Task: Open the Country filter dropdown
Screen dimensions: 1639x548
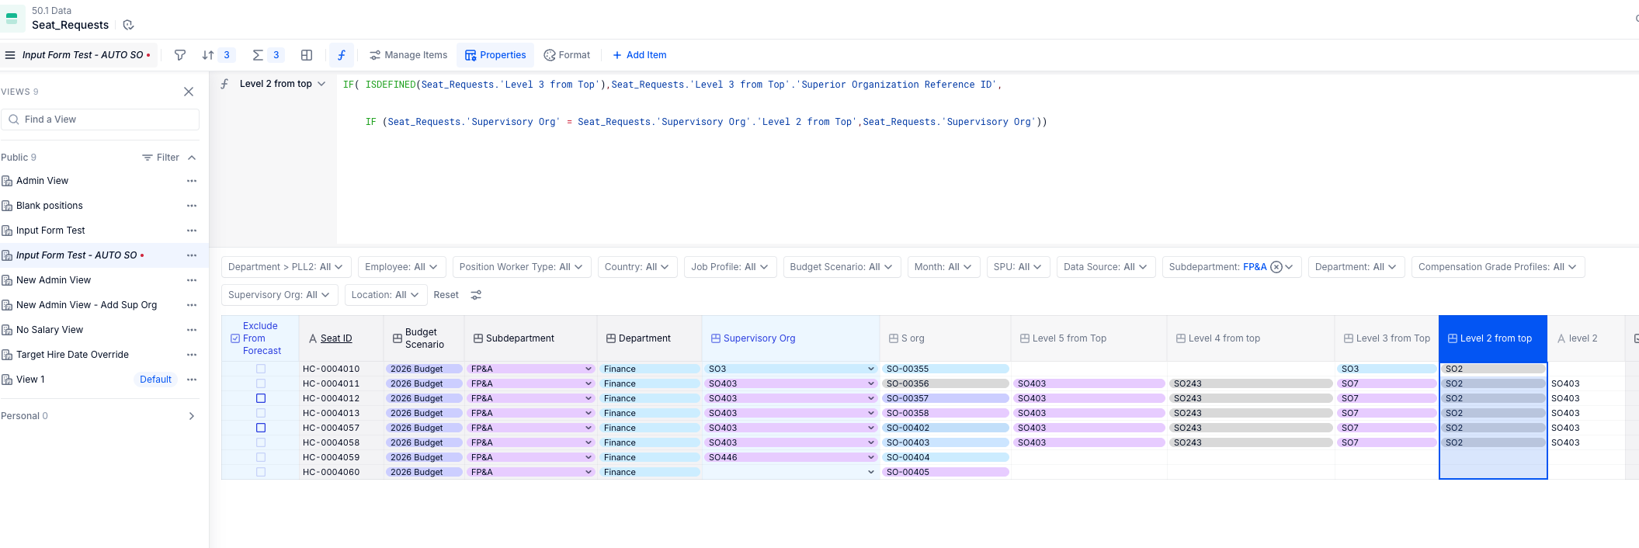Action: coord(637,267)
